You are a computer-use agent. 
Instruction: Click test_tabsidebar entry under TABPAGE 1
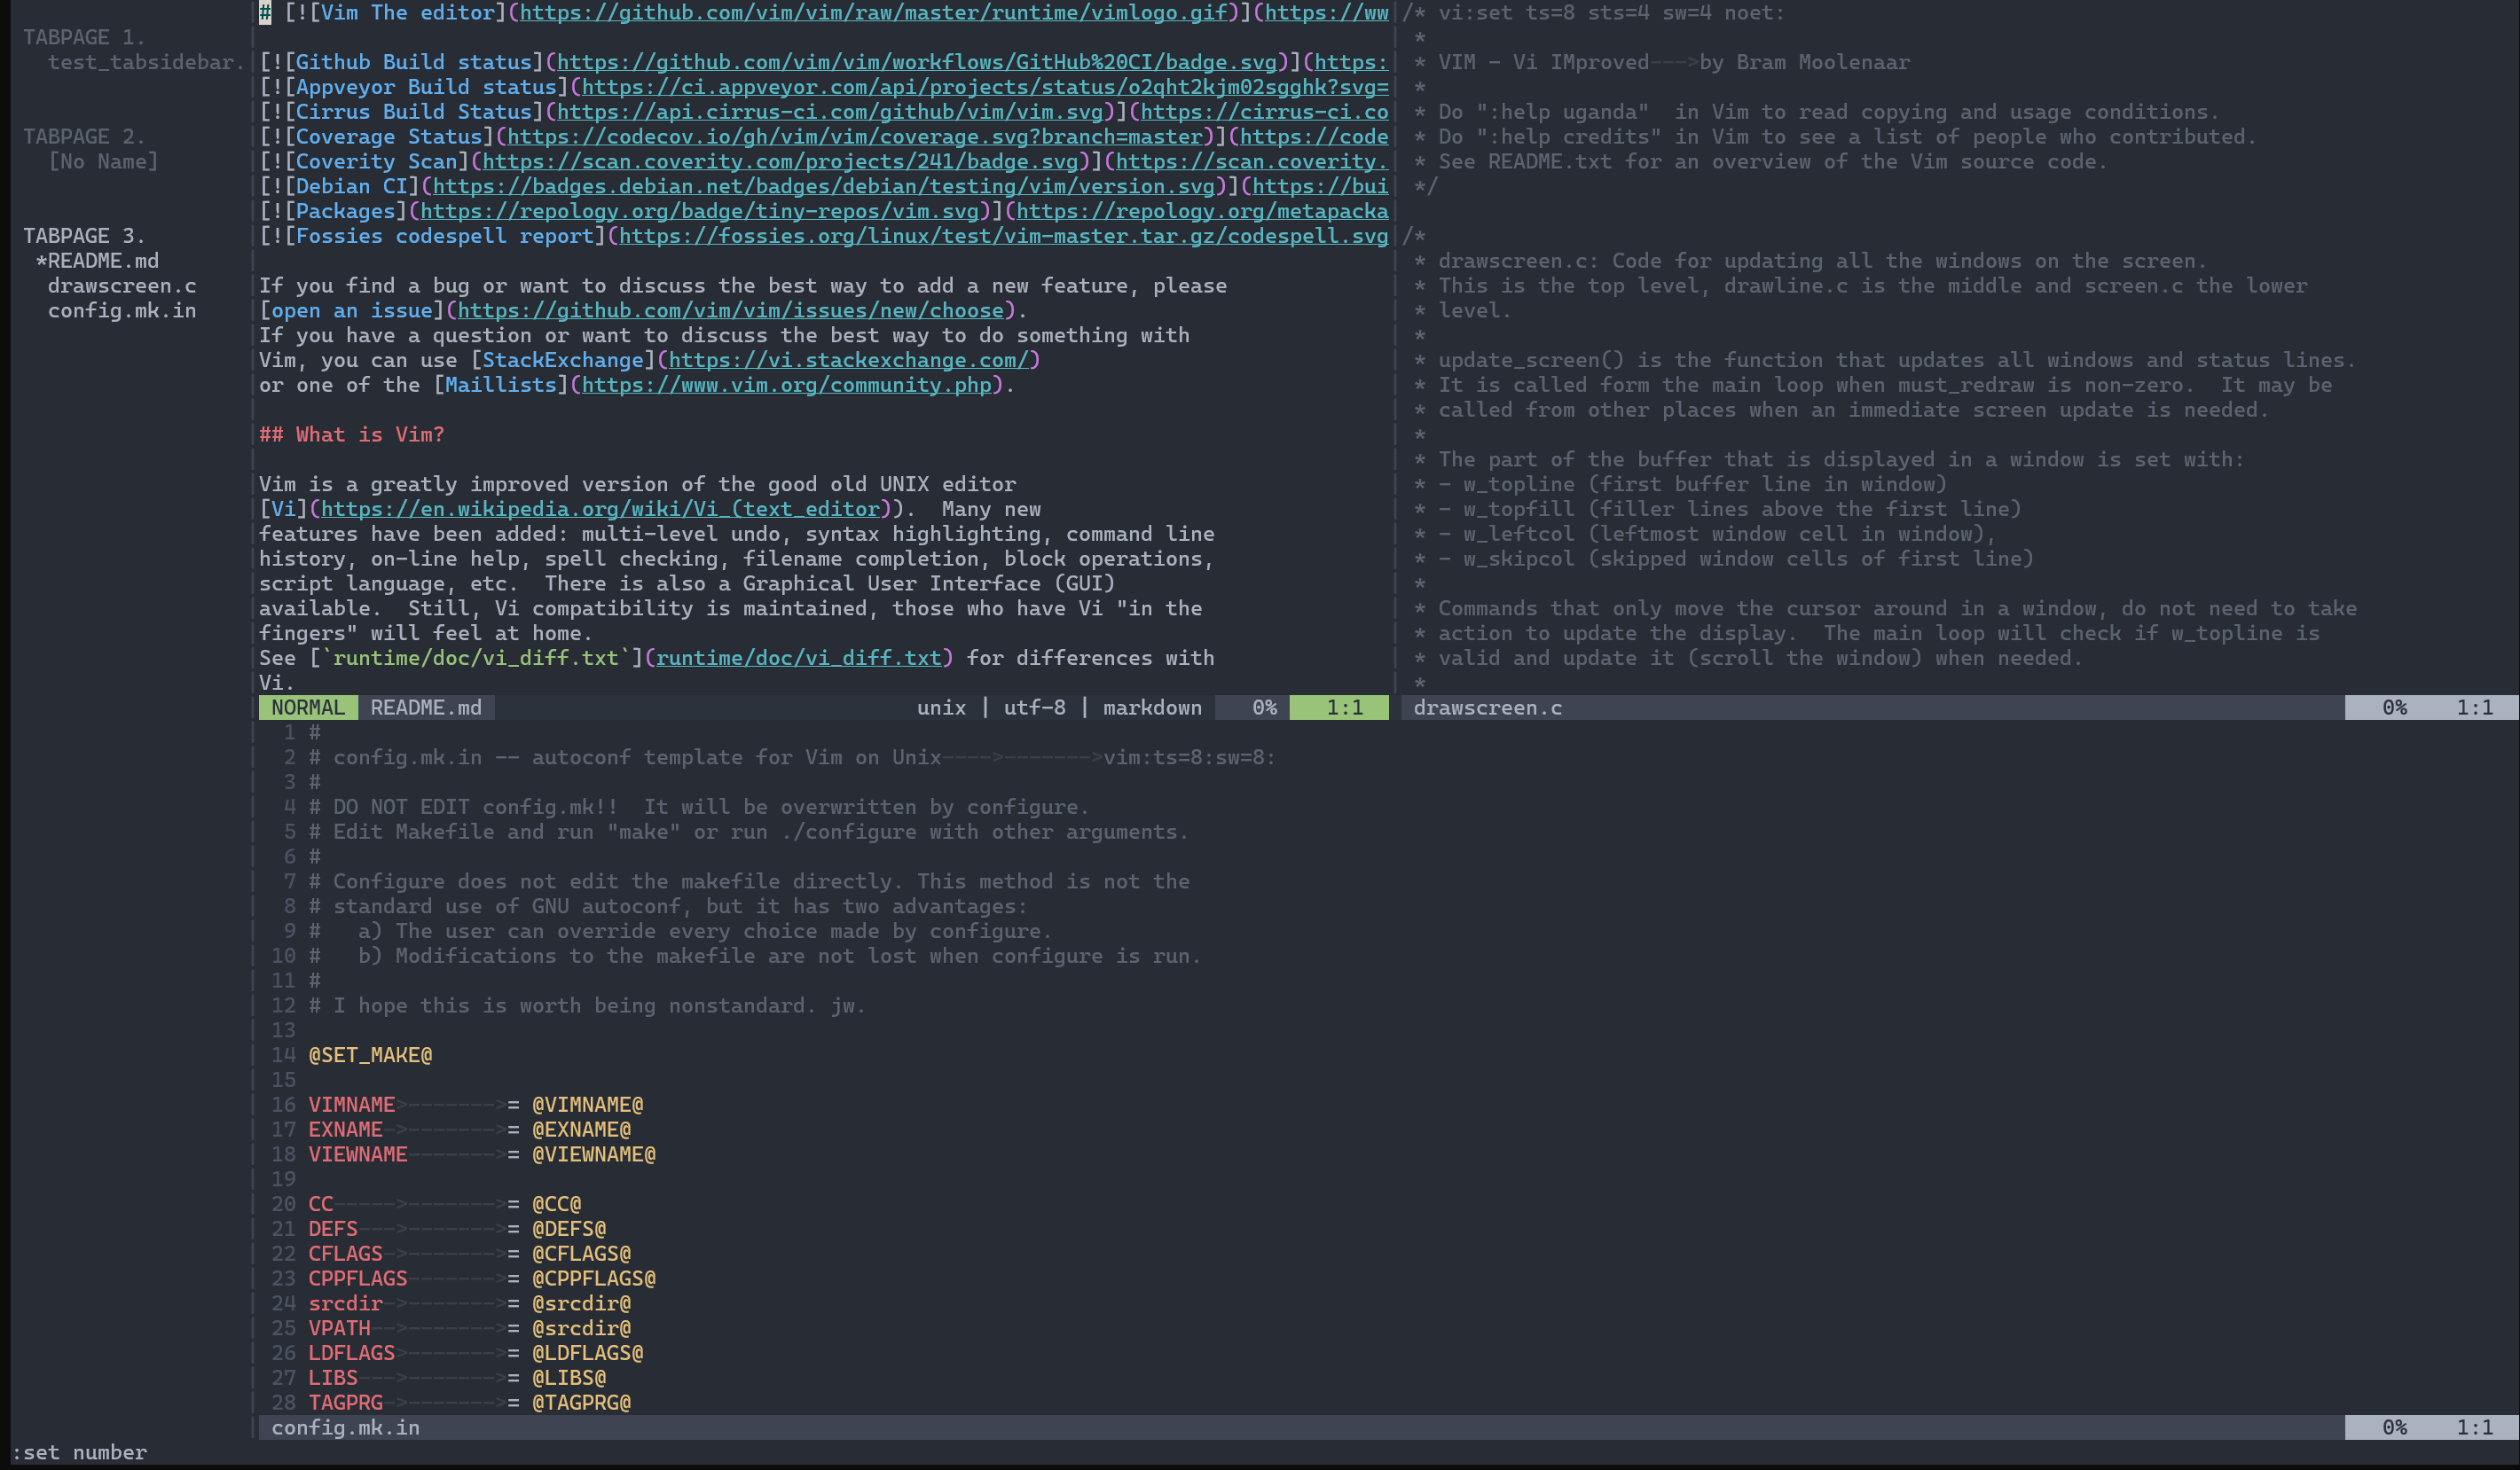tap(145, 62)
